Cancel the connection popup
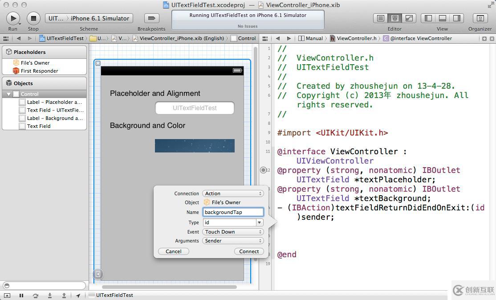The width and height of the screenshot is (496, 300). (173, 251)
